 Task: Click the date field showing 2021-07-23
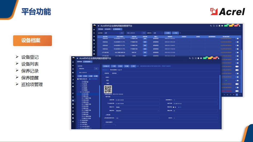click(x=195, y=104)
